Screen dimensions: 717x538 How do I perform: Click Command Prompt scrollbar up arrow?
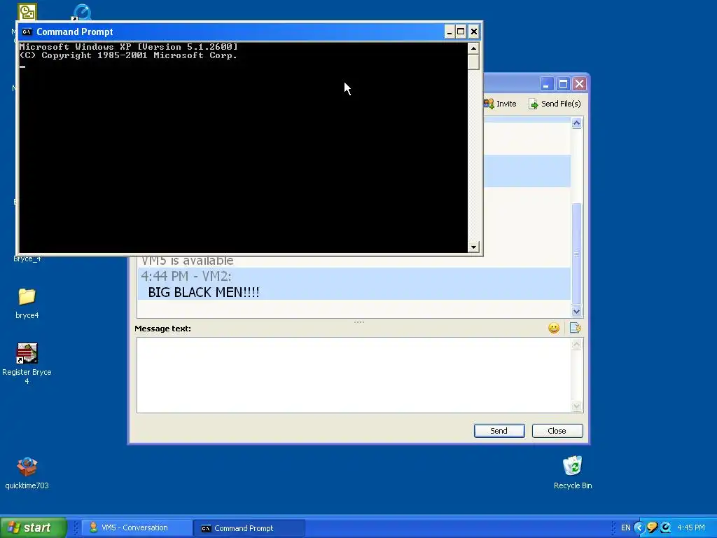(x=473, y=48)
